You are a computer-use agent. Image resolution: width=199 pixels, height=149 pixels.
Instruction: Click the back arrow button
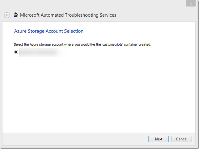pos(7,15)
